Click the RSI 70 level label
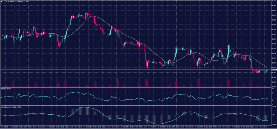Viewport: 277px width, 129px height. click(x=272, y=93)
